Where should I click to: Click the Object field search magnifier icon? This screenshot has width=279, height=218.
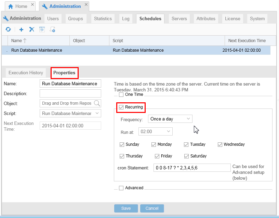[97, 103]
